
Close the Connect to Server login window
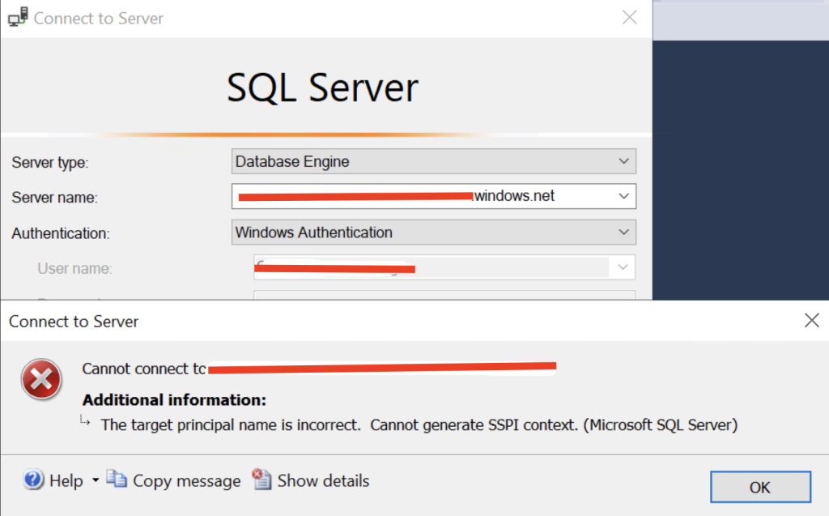[630, 18]
